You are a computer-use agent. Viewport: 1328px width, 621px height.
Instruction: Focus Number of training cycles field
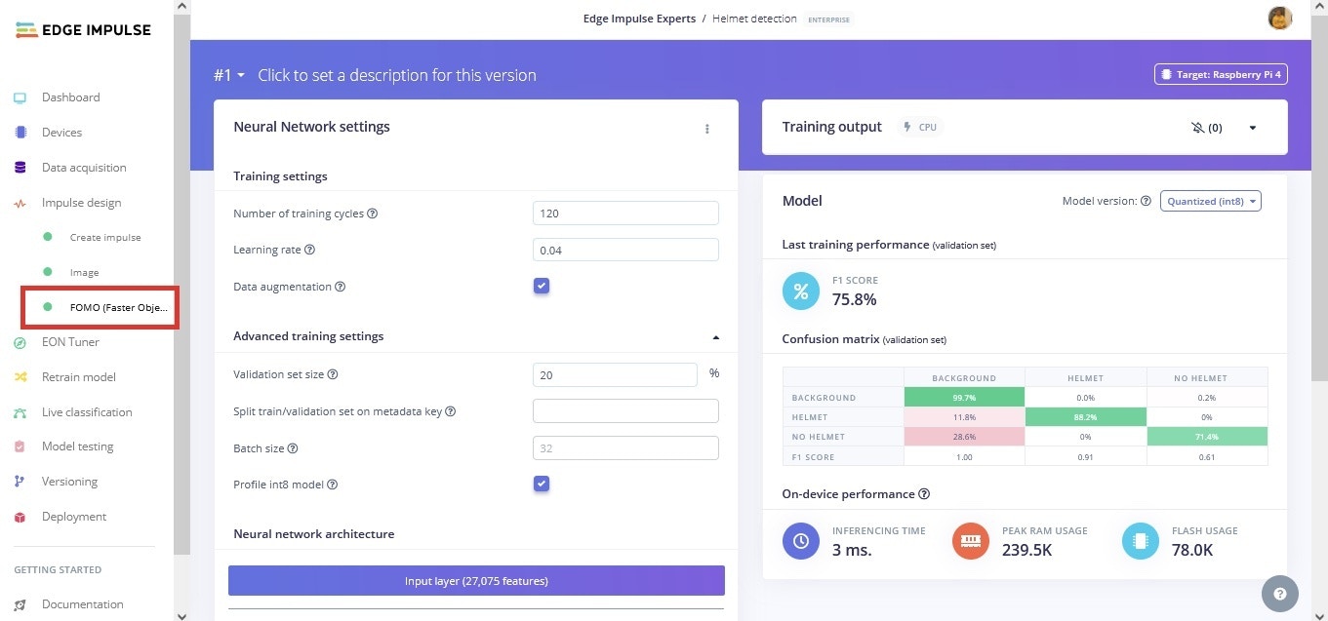pyautogui.click(x=625, y=213)
